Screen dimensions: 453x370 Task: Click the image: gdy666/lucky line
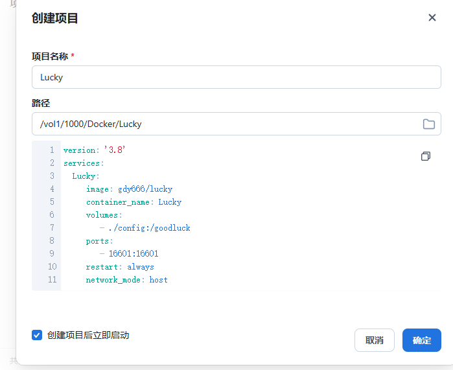pos(129,189)
